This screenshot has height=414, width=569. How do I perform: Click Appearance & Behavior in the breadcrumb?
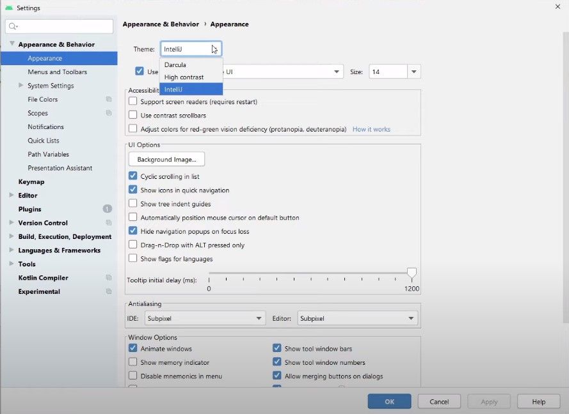click(161, 24)
